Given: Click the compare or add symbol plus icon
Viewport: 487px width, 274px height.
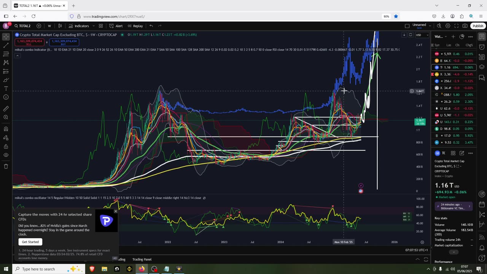Looking at the screenshot, I should coord(39,26).
